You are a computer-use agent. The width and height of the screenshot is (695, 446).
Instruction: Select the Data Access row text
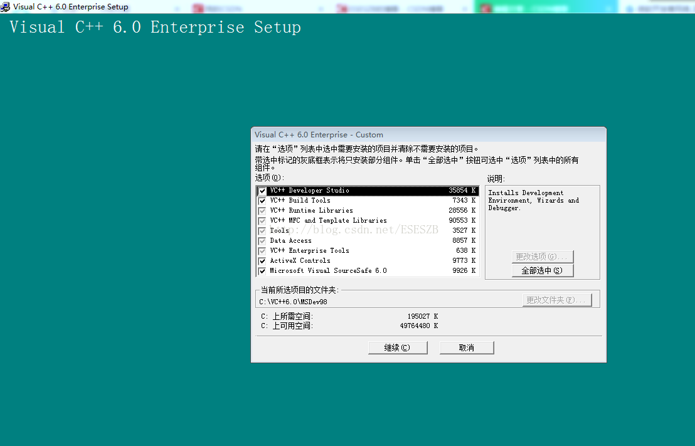click(290, 240)
